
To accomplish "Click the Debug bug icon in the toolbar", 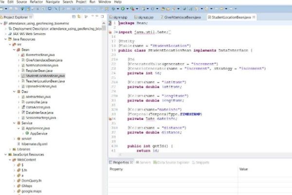I will pyautogui.click(x=113, y=9).
